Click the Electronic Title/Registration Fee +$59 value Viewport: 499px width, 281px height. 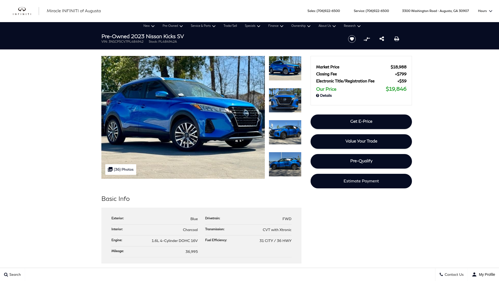pyautogui.click(x=402, y=81)
